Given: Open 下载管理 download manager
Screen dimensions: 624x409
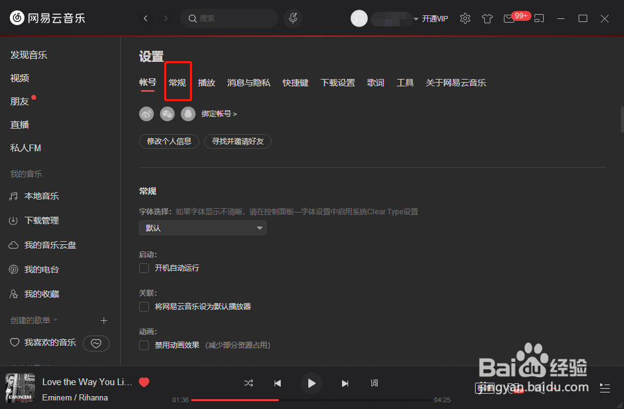Looking at the screenshot, I should click(x=40, y=220).
